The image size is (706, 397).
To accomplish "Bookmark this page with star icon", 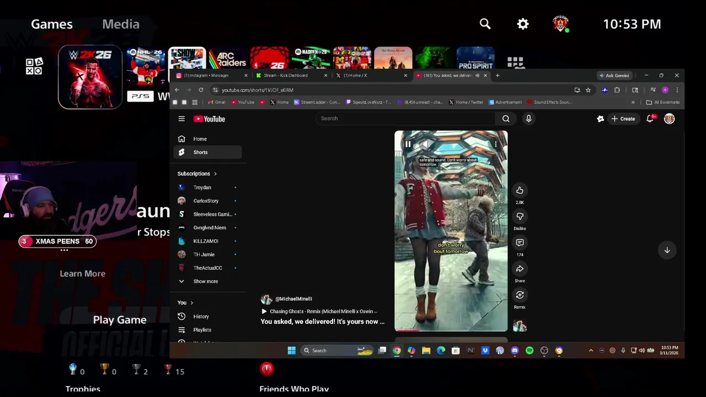I will click(x=588, y=90).
